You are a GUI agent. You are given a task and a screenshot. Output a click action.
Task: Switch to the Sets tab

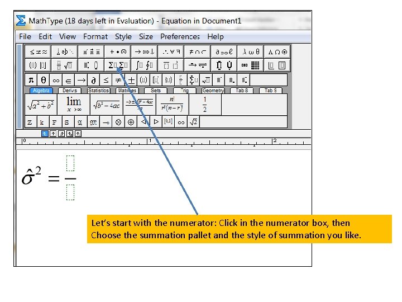[x=156, y=91]
